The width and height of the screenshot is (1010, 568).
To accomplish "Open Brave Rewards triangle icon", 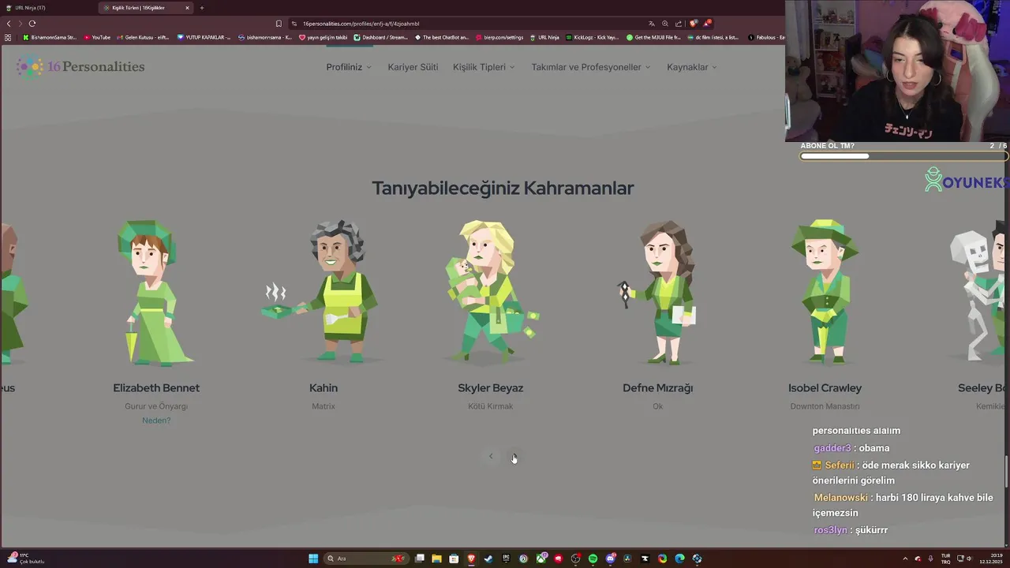I will [x=708, y=24].
